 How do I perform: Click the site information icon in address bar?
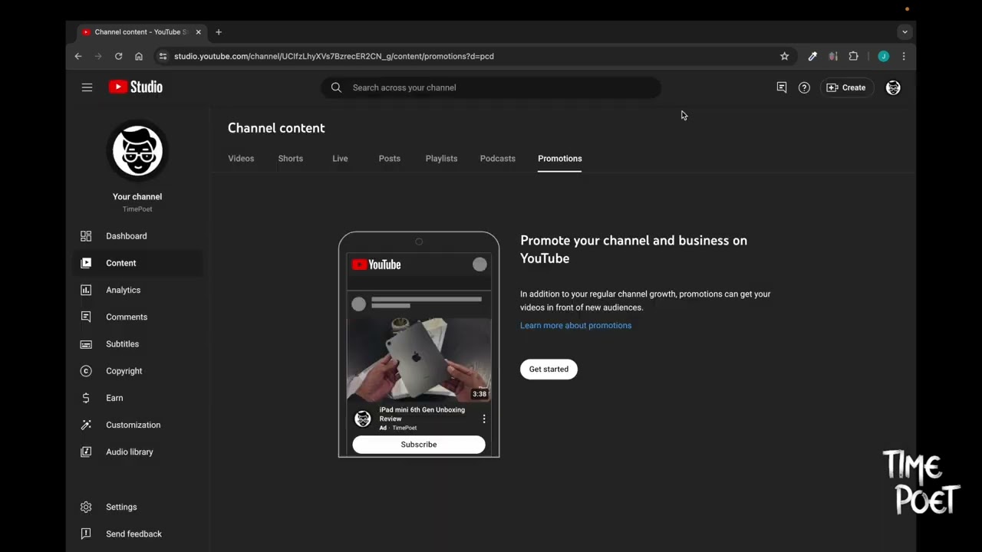(x=163, y=56)
